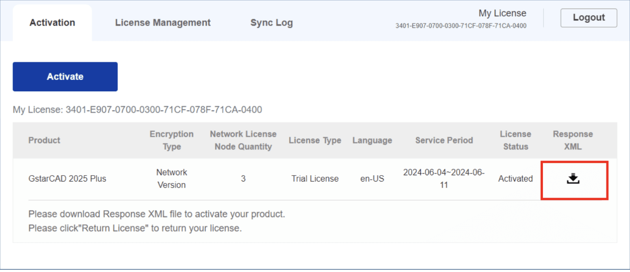630x272 pixels.
Task: Download the Response XML file icon
Action: (573, 179)
